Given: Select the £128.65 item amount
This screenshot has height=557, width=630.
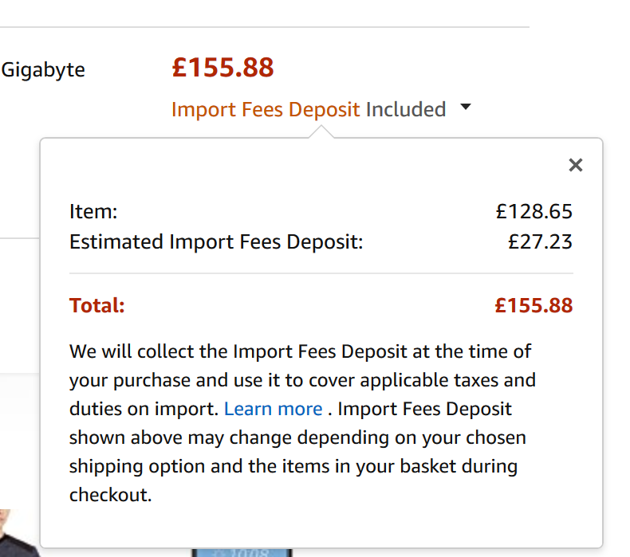Looking at the screenshot, I should pos(534,211).
